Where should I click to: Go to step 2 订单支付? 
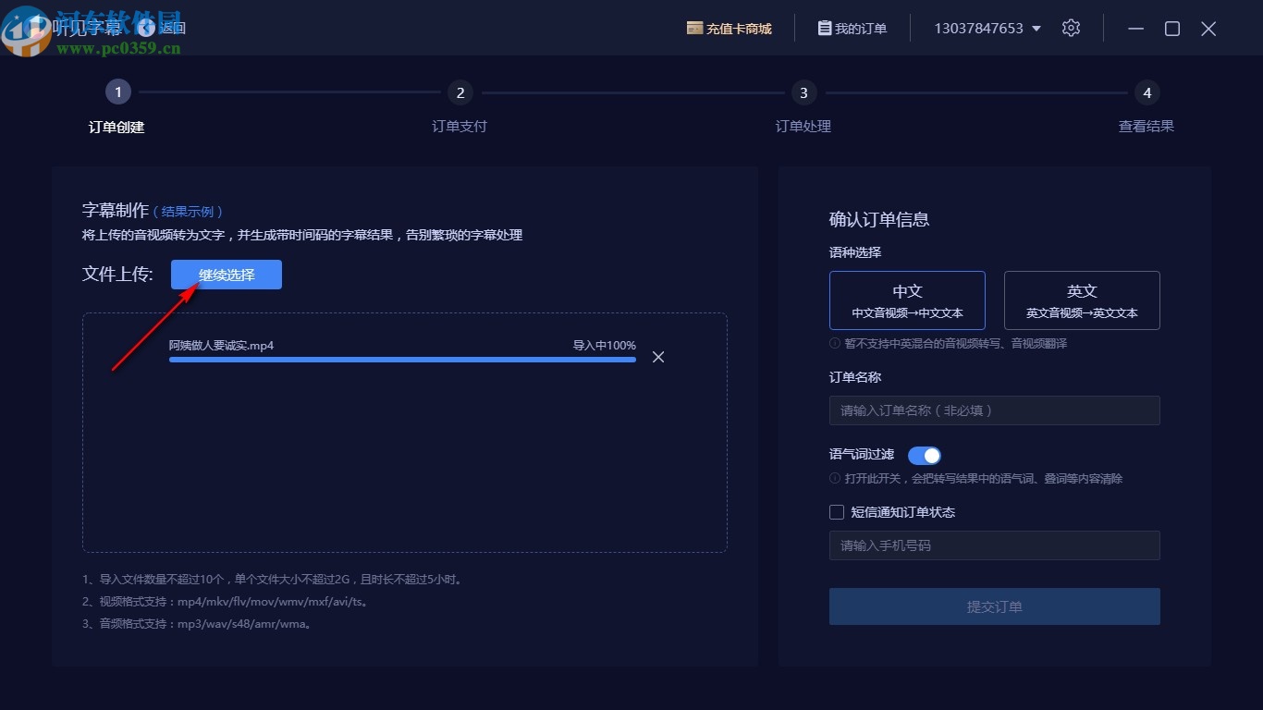[460, 92]
